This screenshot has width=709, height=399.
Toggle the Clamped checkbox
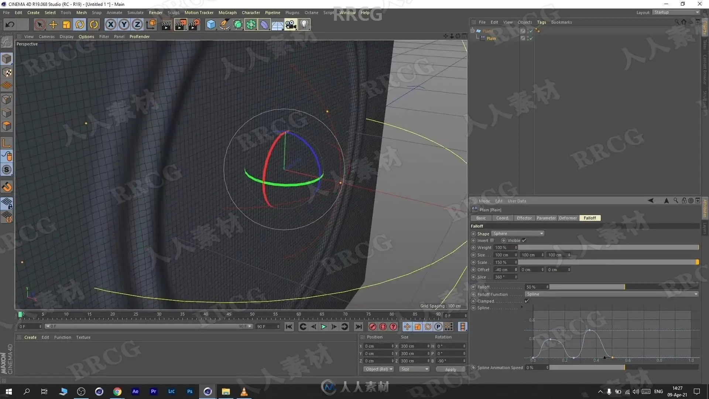tap(527, 301)
